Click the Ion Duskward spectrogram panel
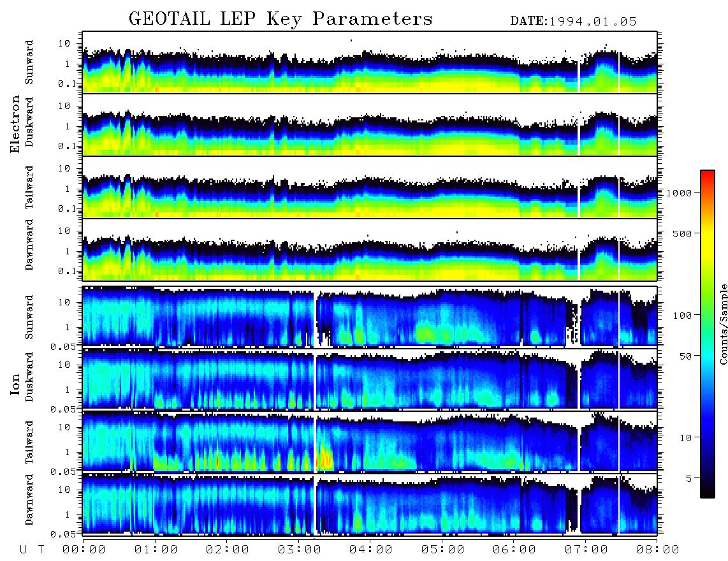This screenshot has width=728, height=561. tap(370, 379)
